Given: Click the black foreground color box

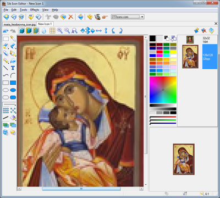Looking at the screenshot, I should [152, 38].
